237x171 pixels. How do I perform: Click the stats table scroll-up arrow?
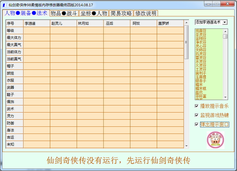click(187, 23)
